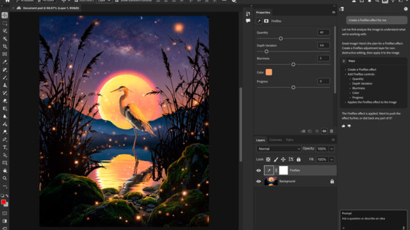Viewport: 410px width, 230px height.
Task: Click the thumbs up feedback icon
Action: point(343,126)
